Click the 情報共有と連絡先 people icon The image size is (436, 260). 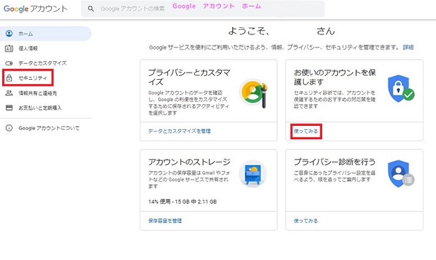[9, 93]
